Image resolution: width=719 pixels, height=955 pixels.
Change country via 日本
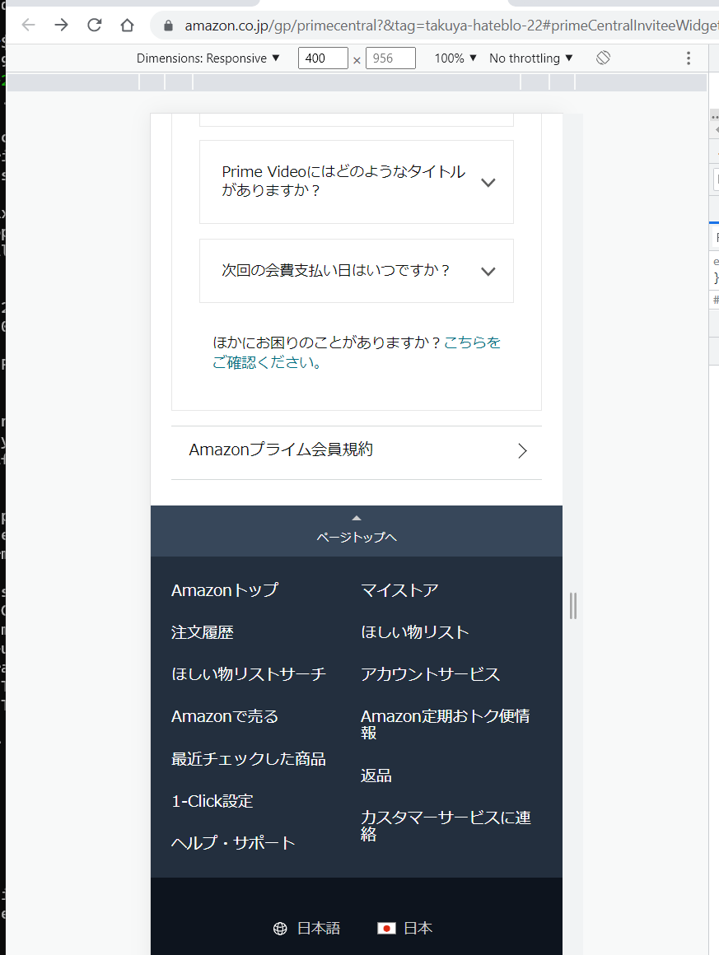click(418, 928)
